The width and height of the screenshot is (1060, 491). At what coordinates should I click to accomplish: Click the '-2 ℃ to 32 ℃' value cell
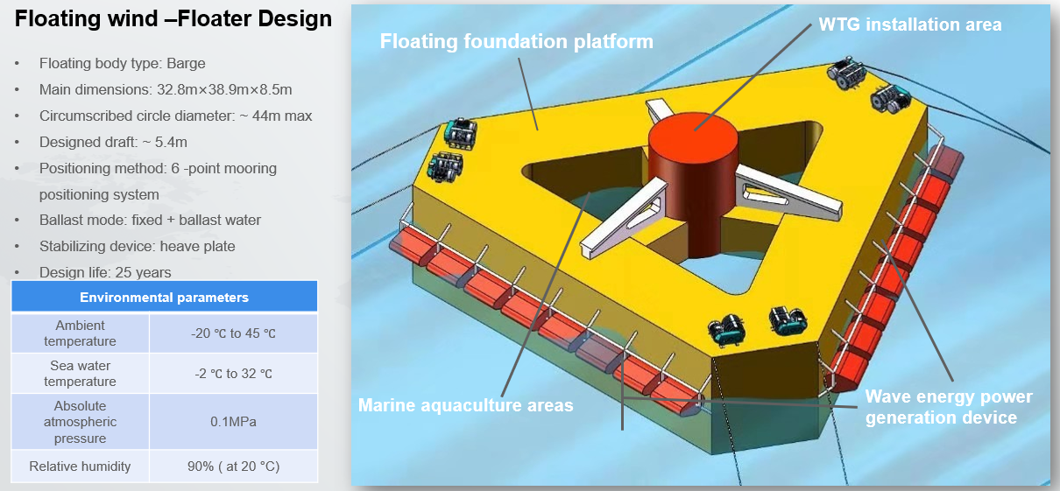click(233, 373)
